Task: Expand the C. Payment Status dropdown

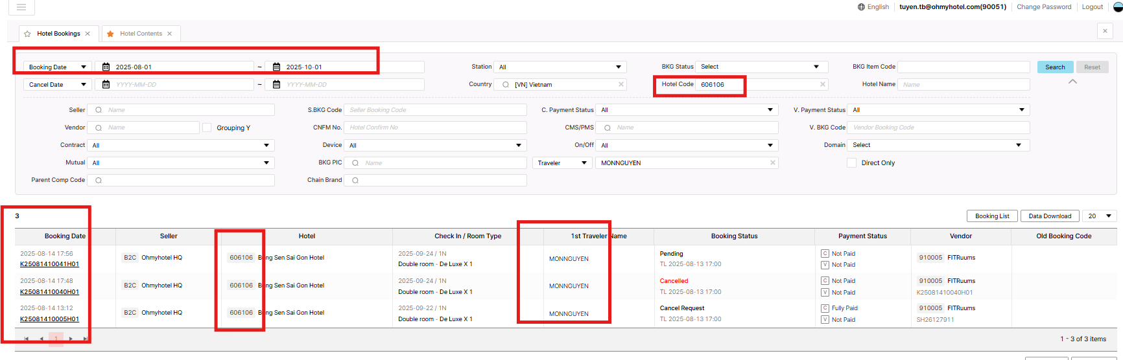Action: pos(687,110)
